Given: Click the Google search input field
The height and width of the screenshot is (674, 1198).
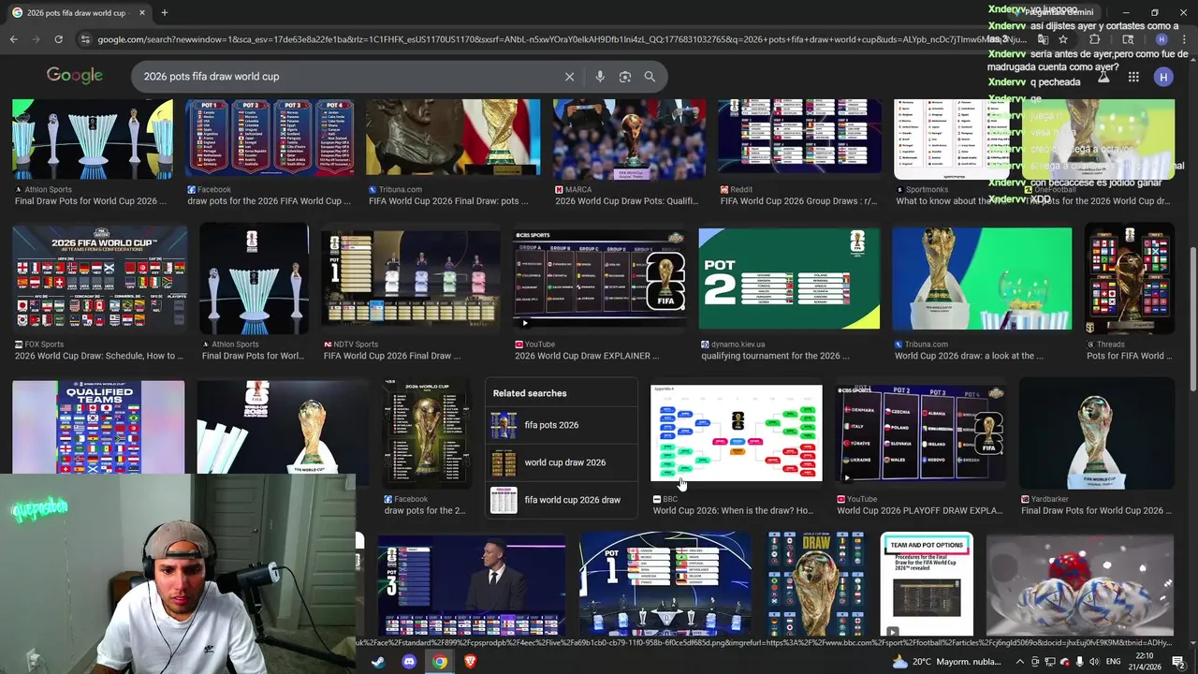Looking at the screenshot, I should [351, 77].
